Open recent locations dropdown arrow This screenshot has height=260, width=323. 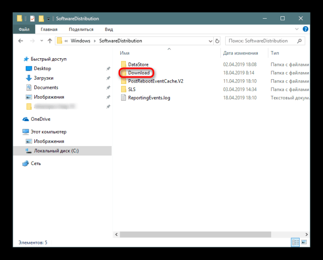point(42,41)
